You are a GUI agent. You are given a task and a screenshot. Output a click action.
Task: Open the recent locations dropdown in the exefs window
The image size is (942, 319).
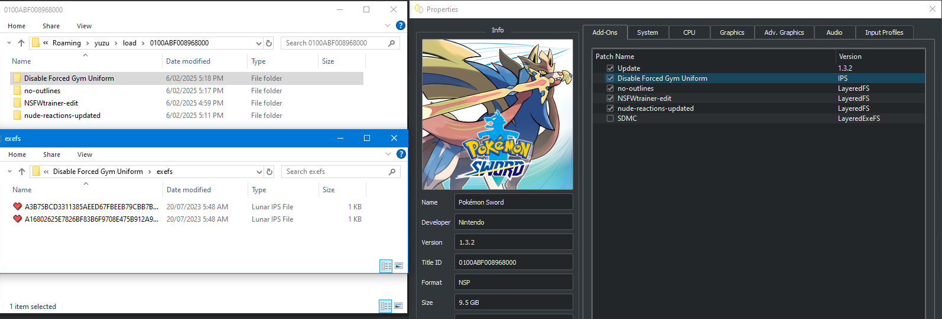click(x=9, y=172)
